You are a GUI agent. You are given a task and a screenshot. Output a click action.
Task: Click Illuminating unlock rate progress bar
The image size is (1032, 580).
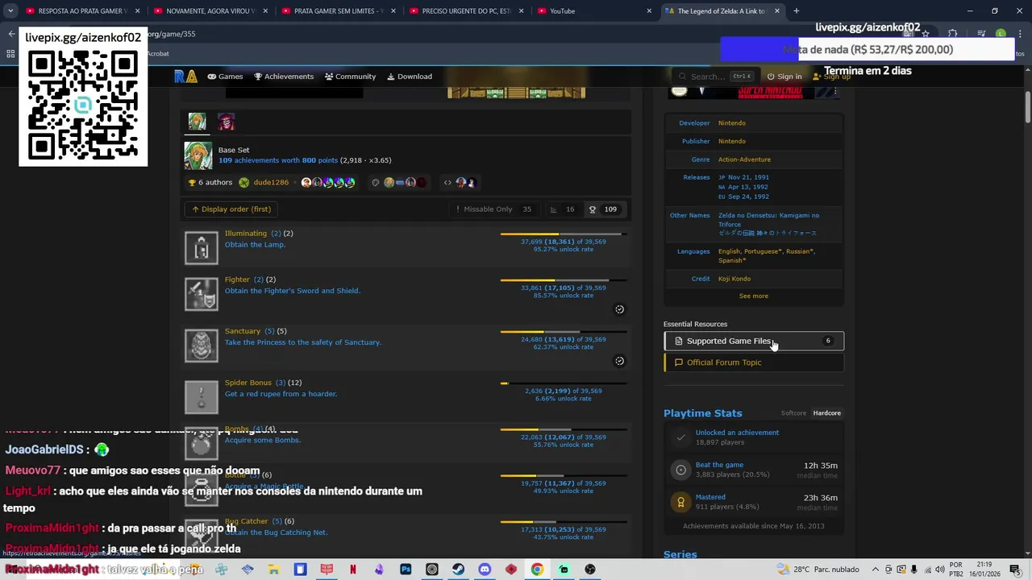564,234
